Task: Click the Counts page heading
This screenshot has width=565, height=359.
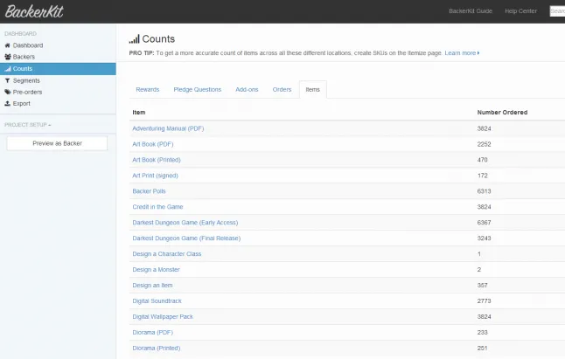Action: pos(158,38)
